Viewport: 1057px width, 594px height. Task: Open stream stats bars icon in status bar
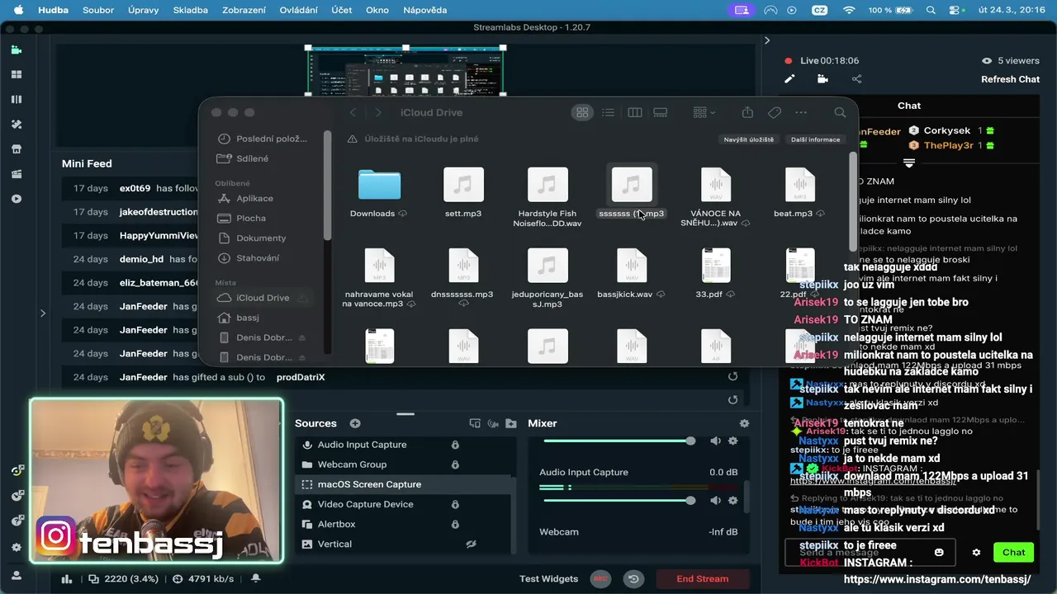tap(68, 579)
